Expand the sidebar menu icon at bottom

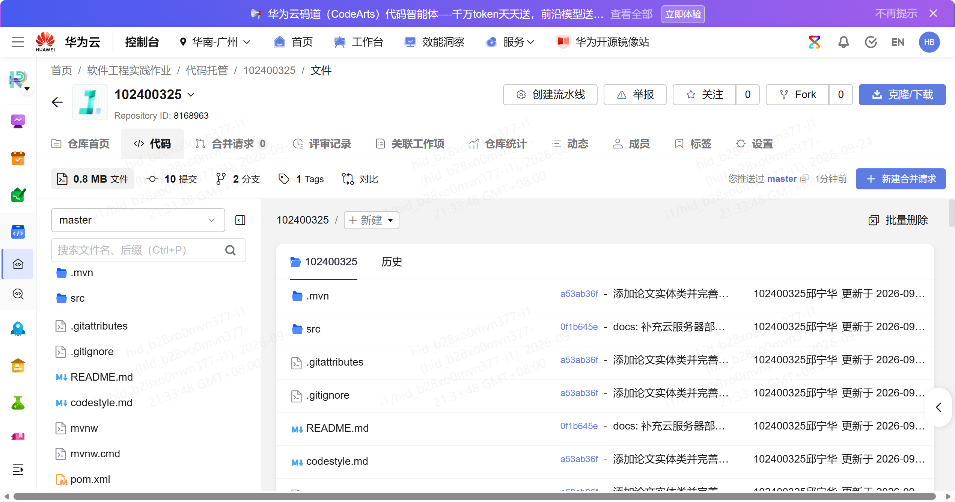18,469
